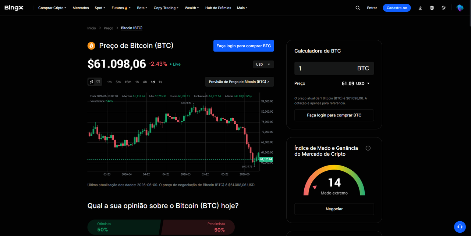Click the BTC amount input field
This screenshot has height=236, width=471.
[x=334, y=68]
